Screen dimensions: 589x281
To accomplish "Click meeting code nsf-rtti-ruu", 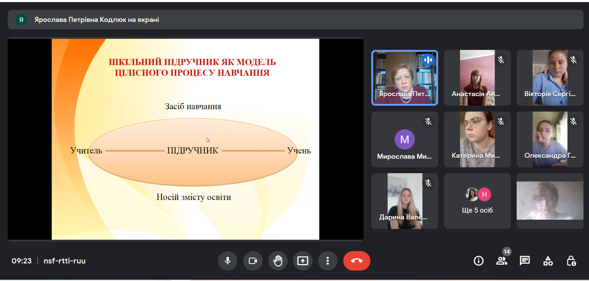I will tap(65, 261).
